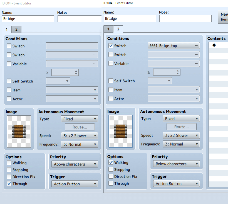The width and height of the screenshot is (228, 204).
Task: Enable the Switch condition on page 1
Action: (9, 46)
